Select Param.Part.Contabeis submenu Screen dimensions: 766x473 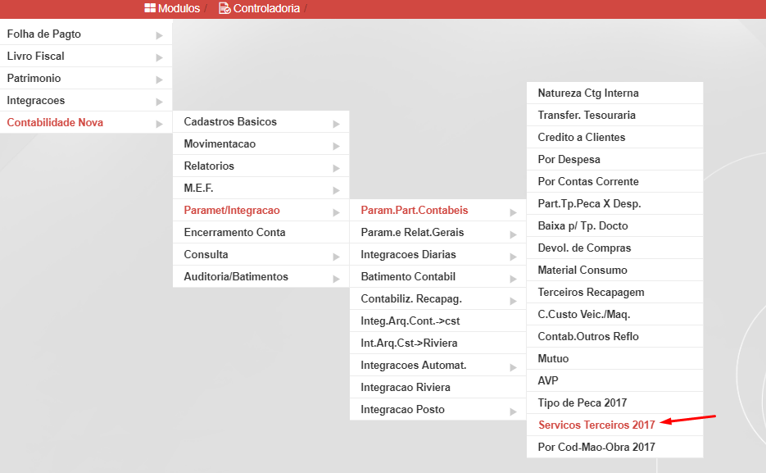[x=437, y=210]
